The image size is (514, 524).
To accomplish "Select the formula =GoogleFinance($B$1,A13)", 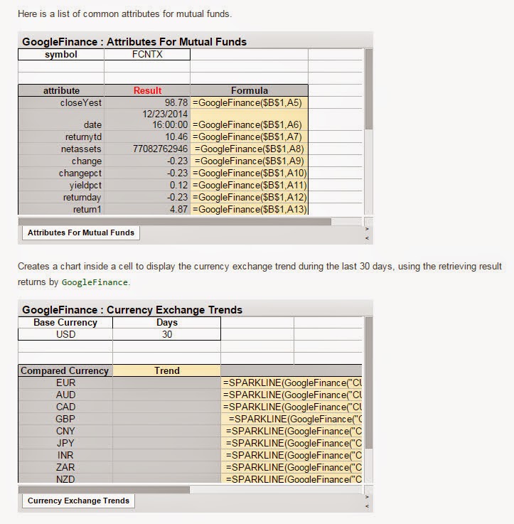I will click(x=250, y=209).
